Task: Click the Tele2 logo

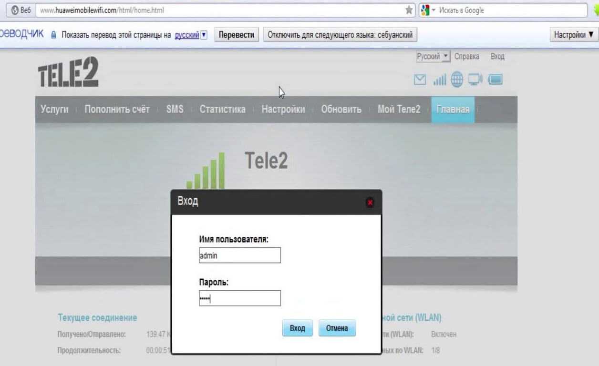Action: click(68, 72)
